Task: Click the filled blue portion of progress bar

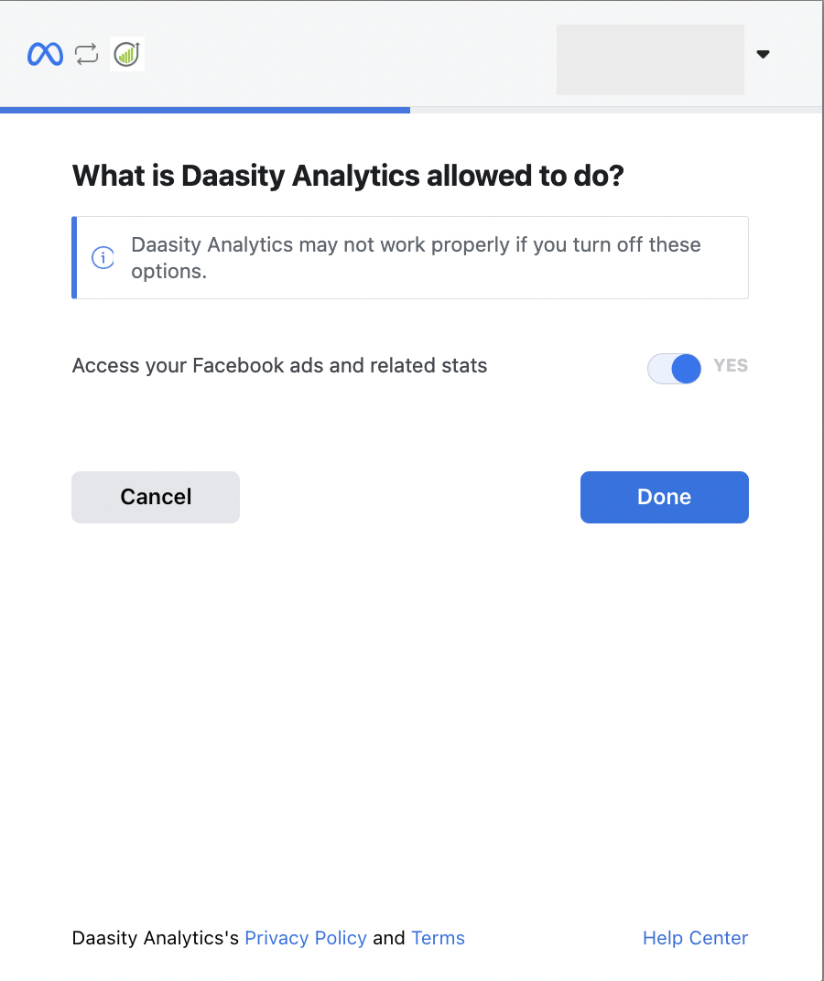Action: click(205, 110)
